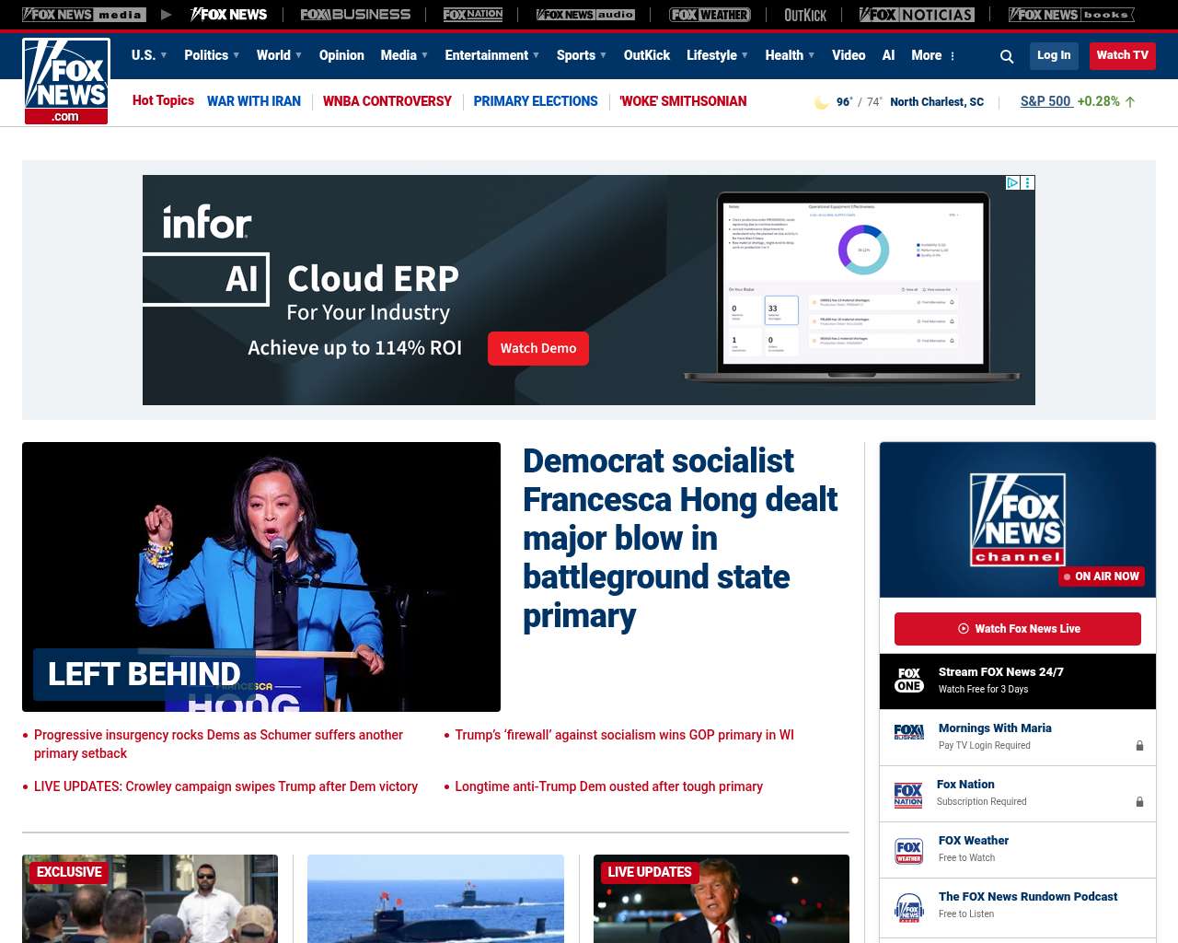
Task: Open the EXCLUSIVE story thumbnail
Action: 150,899
